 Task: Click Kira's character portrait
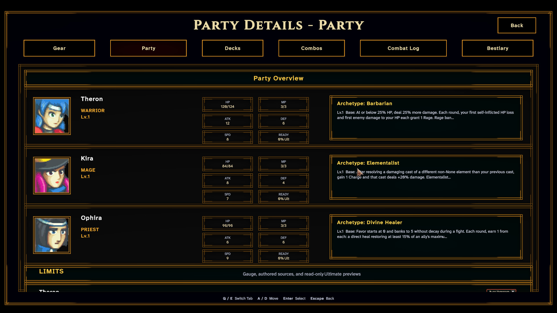(52, 176)
